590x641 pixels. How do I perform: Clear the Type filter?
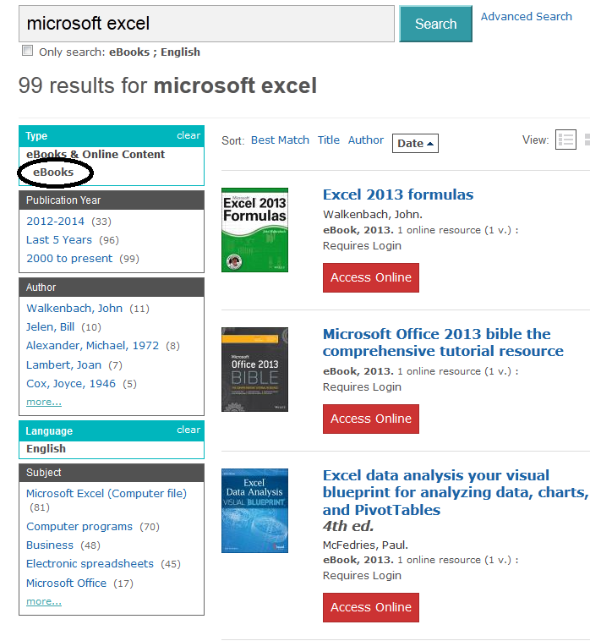(x=188, y=135)
